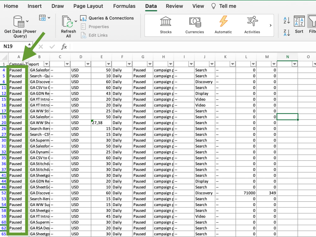Open the Sort dialog
Image resolution: width=316 pixels, height=237 pixels.
coord(299,25)
